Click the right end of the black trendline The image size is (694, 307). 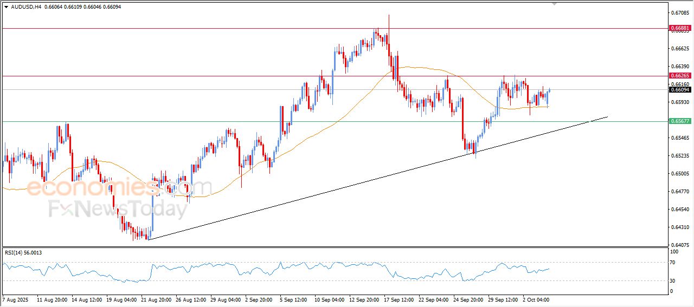pos(607,116)
